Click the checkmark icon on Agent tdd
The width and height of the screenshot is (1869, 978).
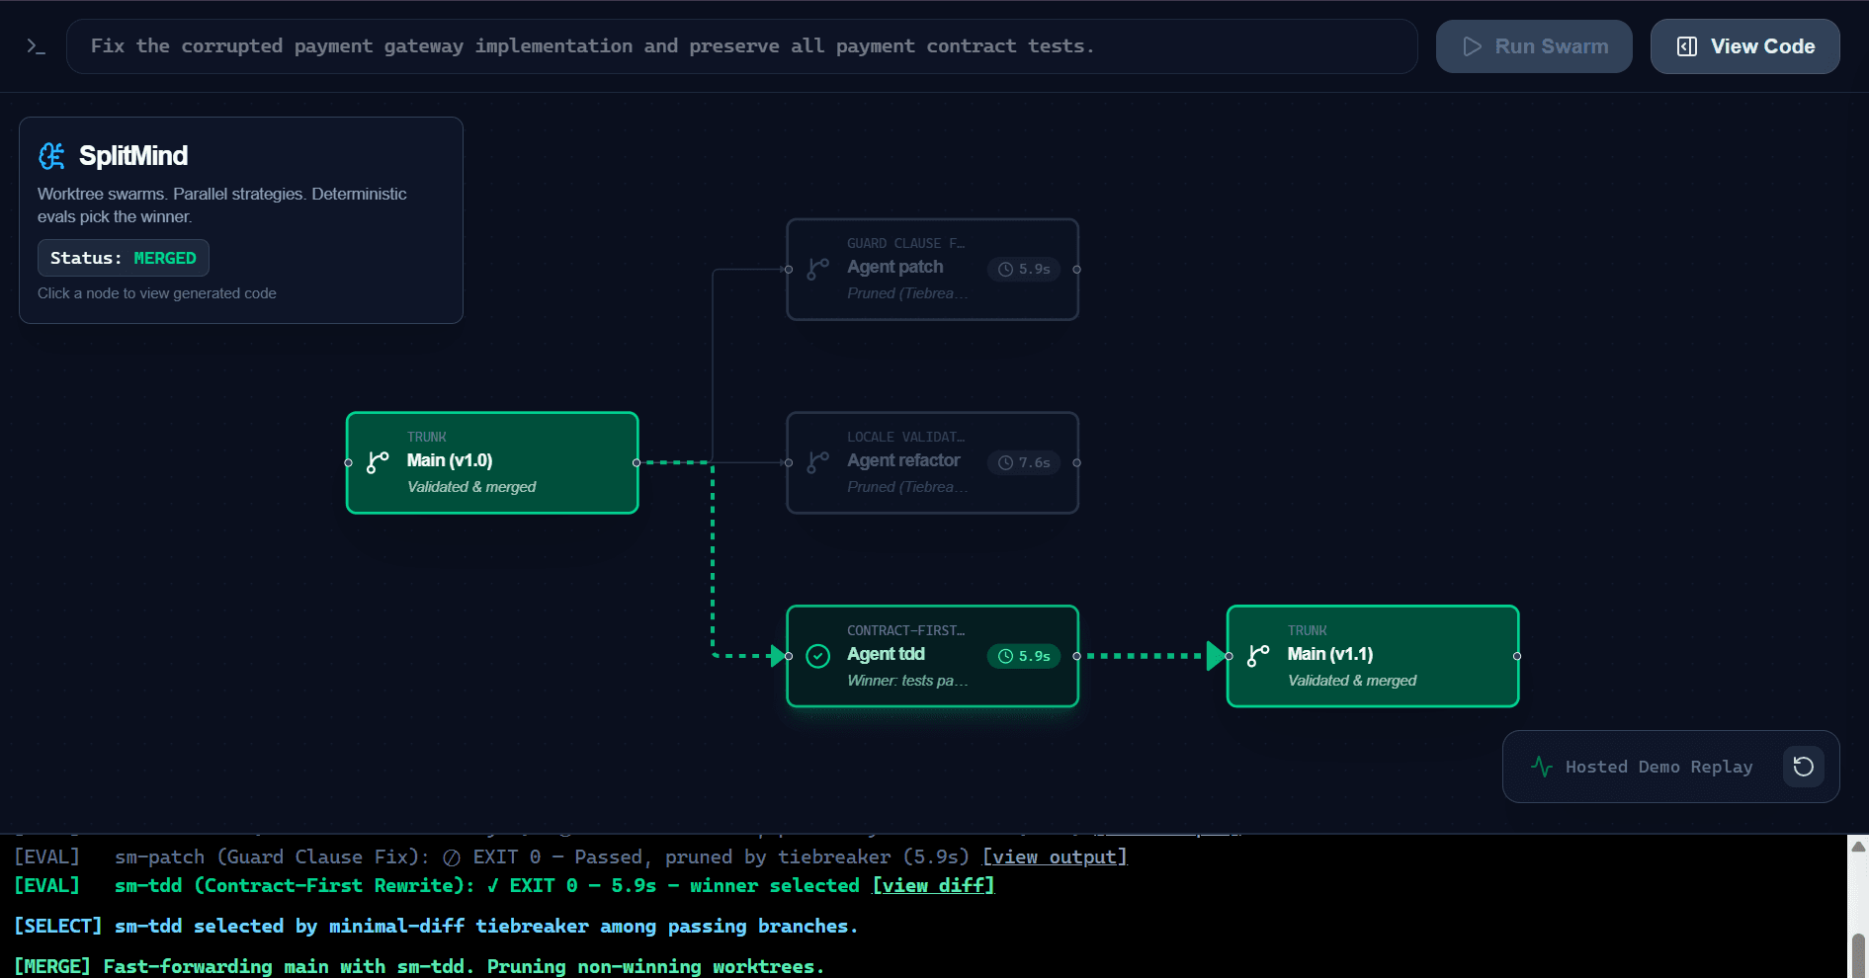point(817,656)
